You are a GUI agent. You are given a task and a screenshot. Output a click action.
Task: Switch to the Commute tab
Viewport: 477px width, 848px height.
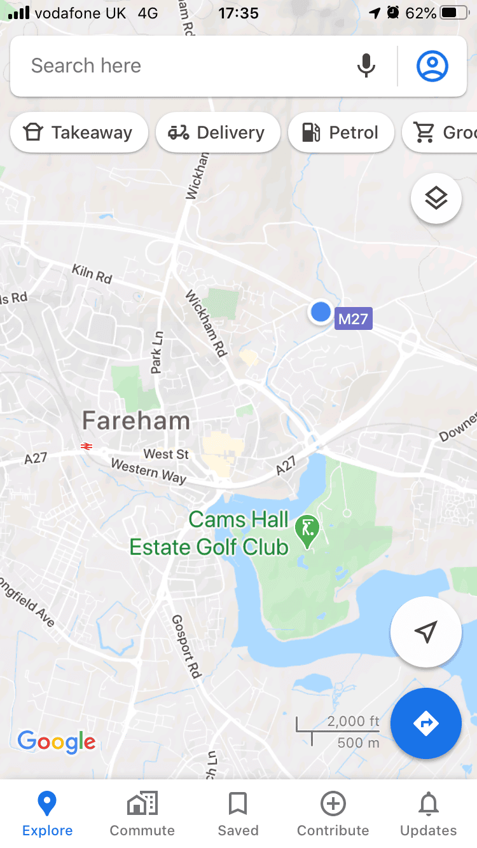(142, 814)
